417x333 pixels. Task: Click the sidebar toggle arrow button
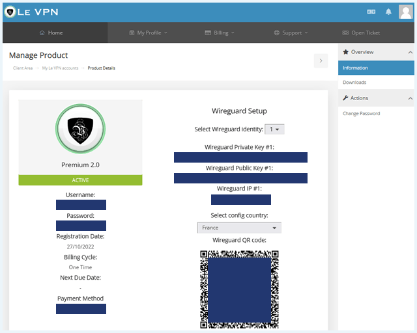[x=321, y=60]
